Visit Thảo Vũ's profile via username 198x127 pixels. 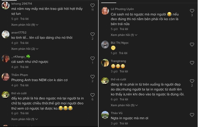117,113
